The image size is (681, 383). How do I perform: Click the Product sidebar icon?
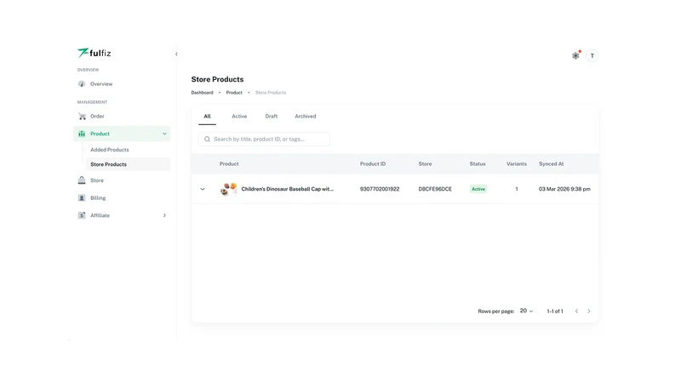[82, 134]
